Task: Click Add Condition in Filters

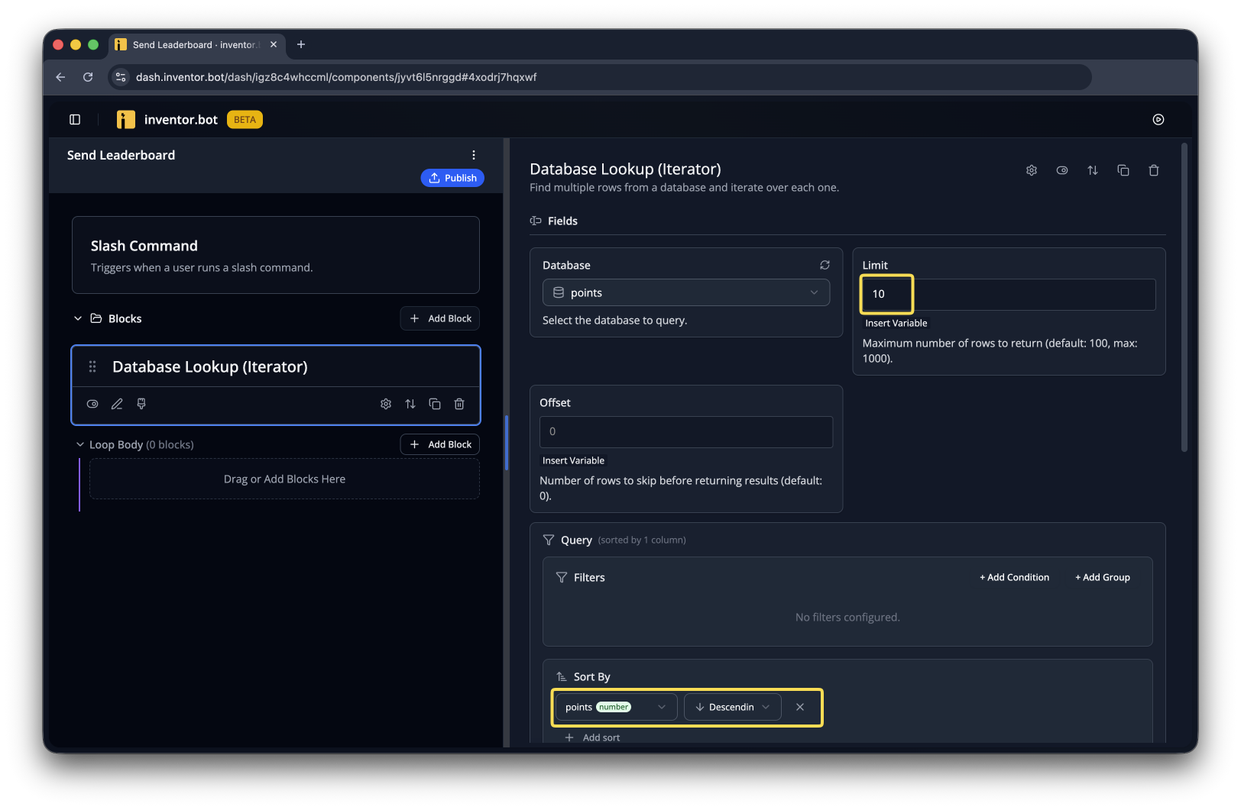Action: tap(1014, 577)
